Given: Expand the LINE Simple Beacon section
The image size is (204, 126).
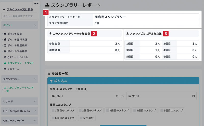Looking at the screenshot, I should click(34, 111).
